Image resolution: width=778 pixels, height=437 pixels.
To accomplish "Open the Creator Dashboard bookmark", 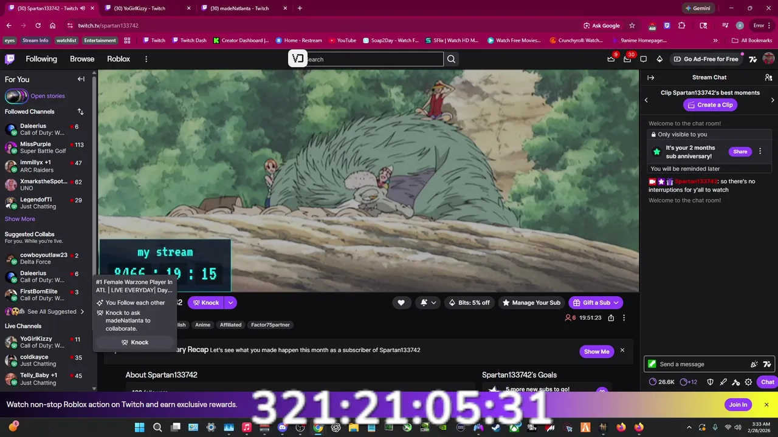I will [x=241, y=40].
